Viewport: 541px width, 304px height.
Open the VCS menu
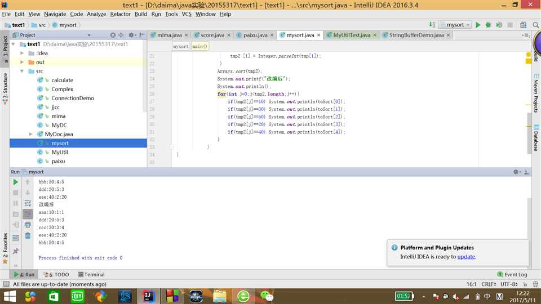(x=187, y=14)
